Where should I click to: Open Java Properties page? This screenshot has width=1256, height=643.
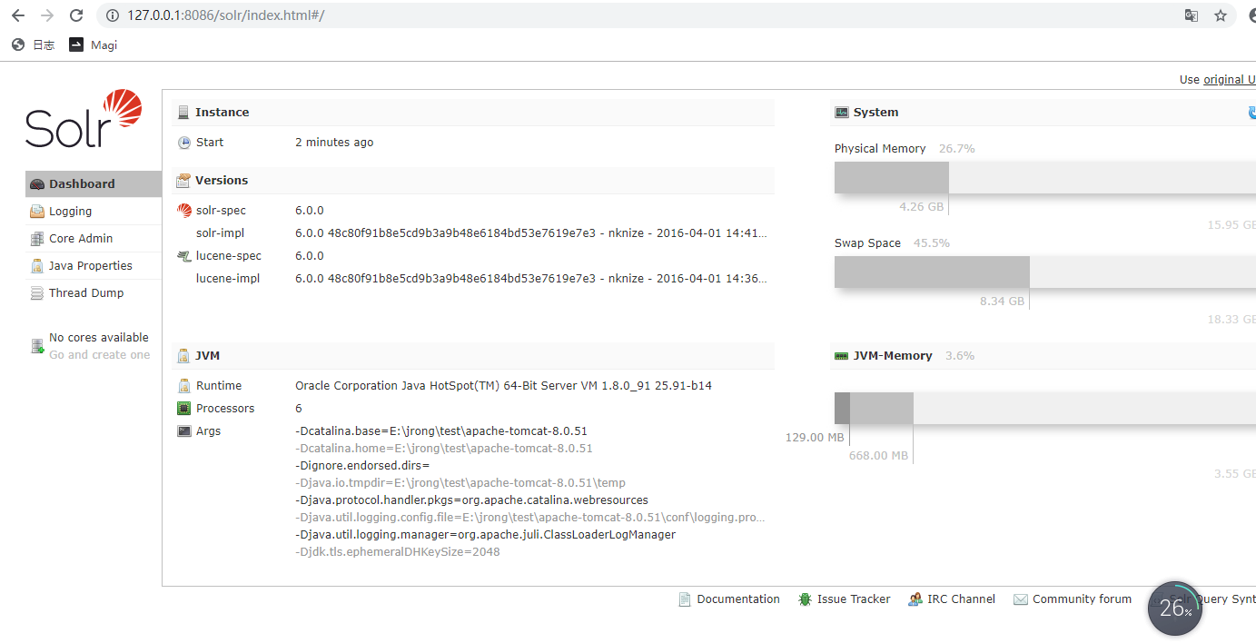[93, 265]
